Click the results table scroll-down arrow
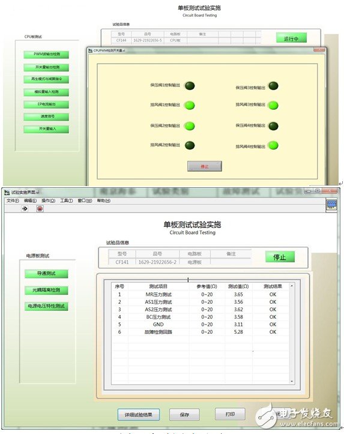This screenshot has height=434, width=344. click(x=291, y=381)
